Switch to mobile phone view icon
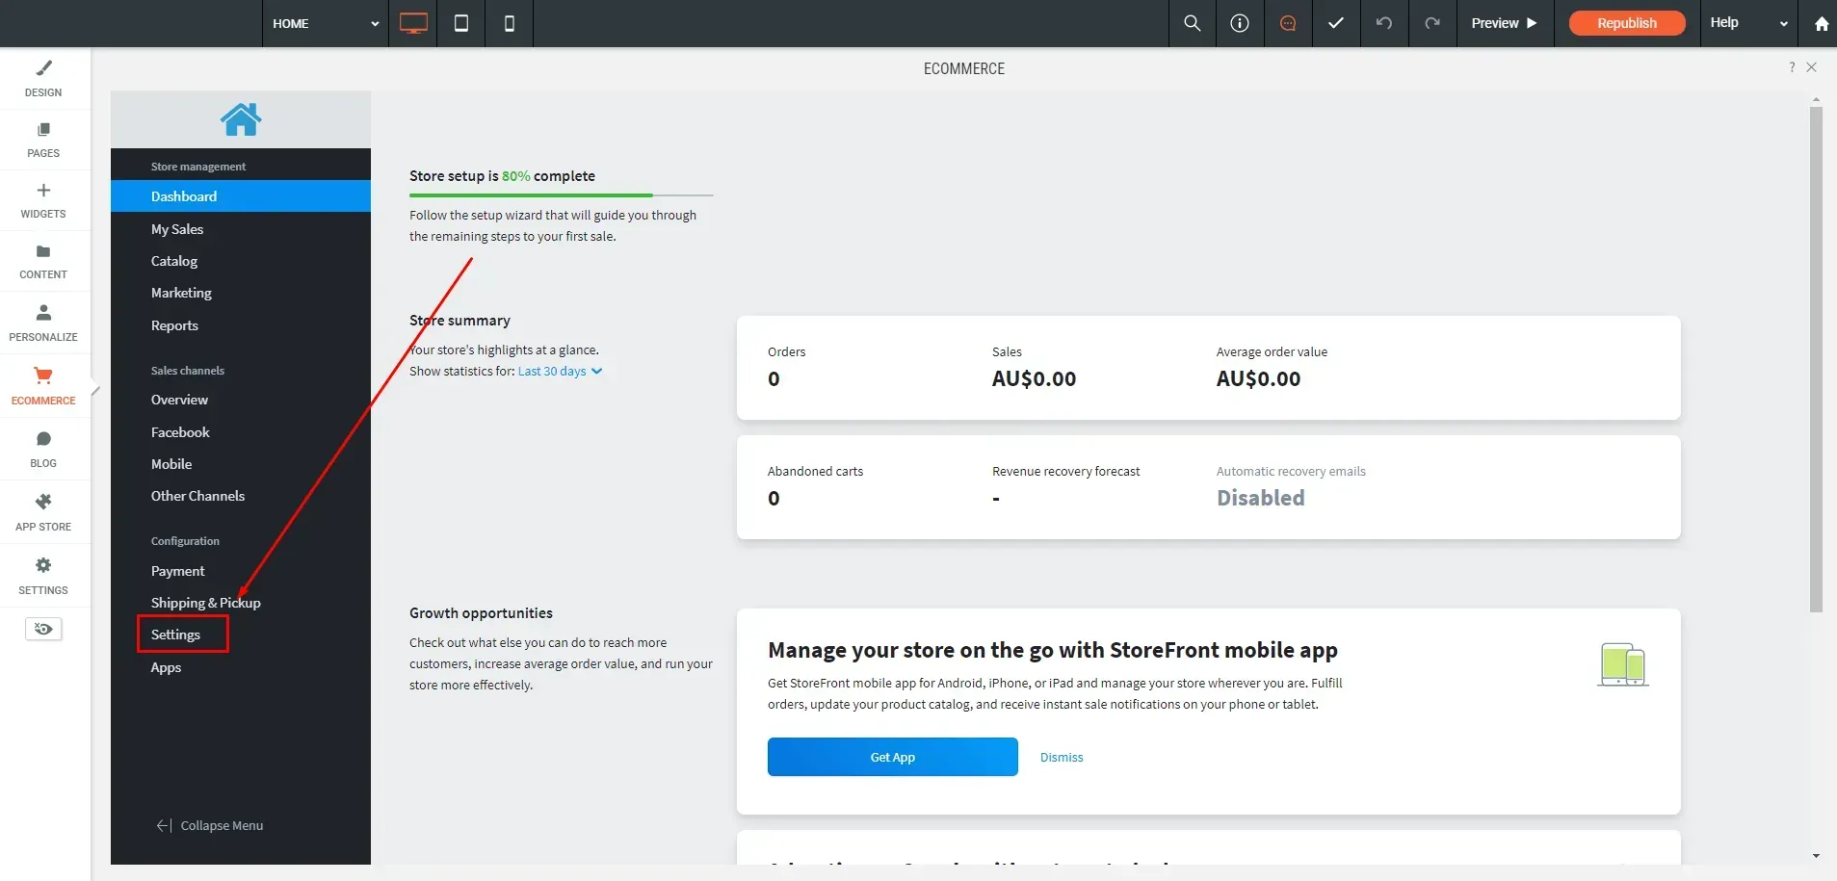Screen dimensions: 1837x881 click(x=510, y=23)
